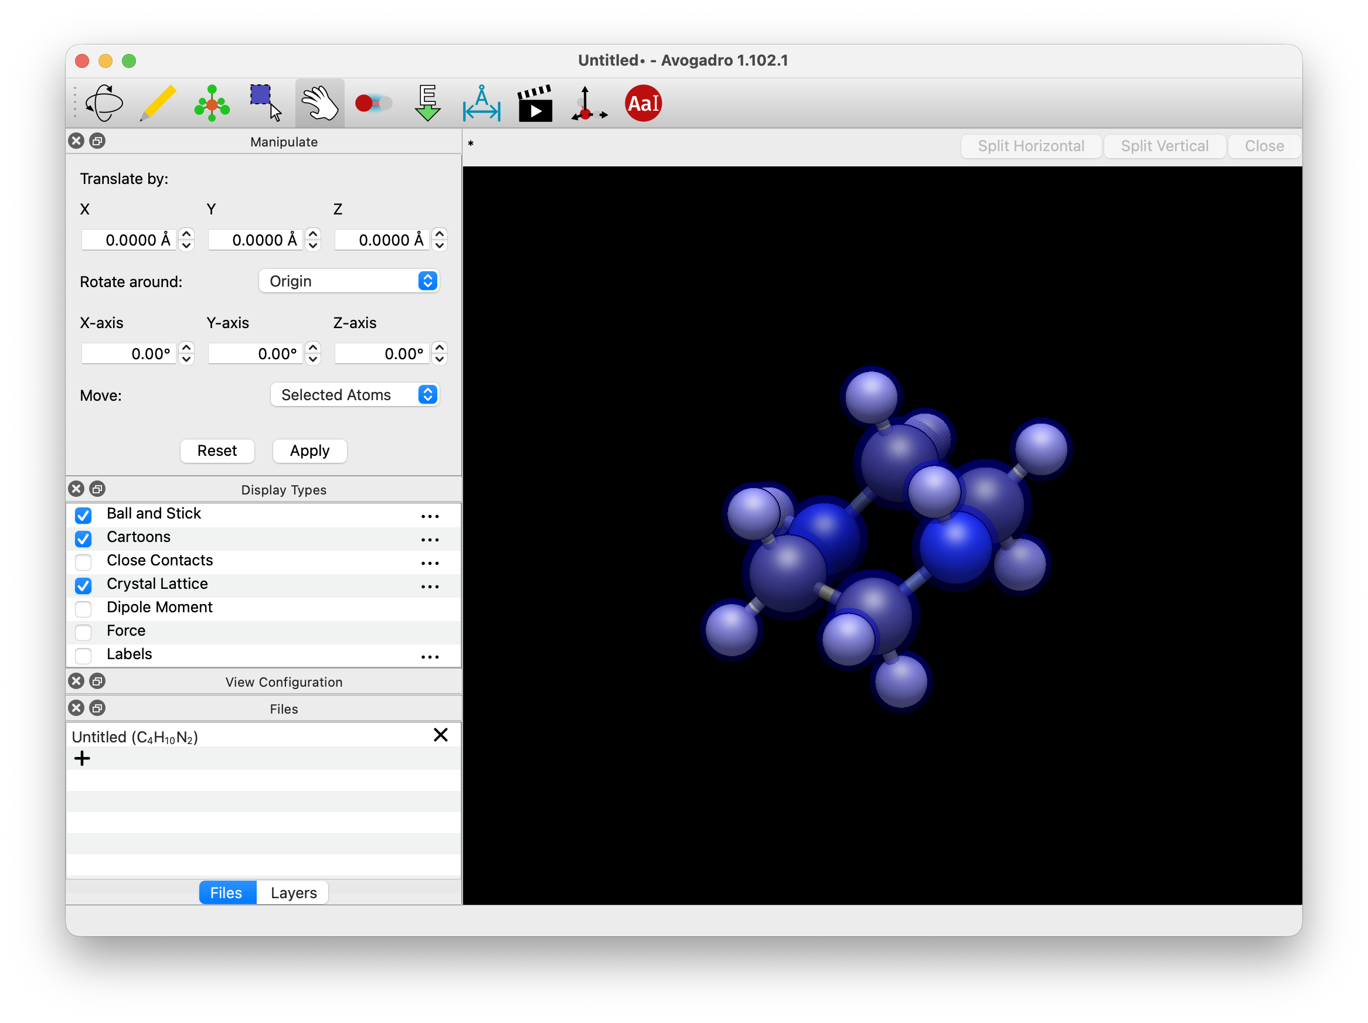The width and height of the screenshot is (1368, 1023).
Task: Pick the Bond-Centric Manipulate tool
Action: 373,103
